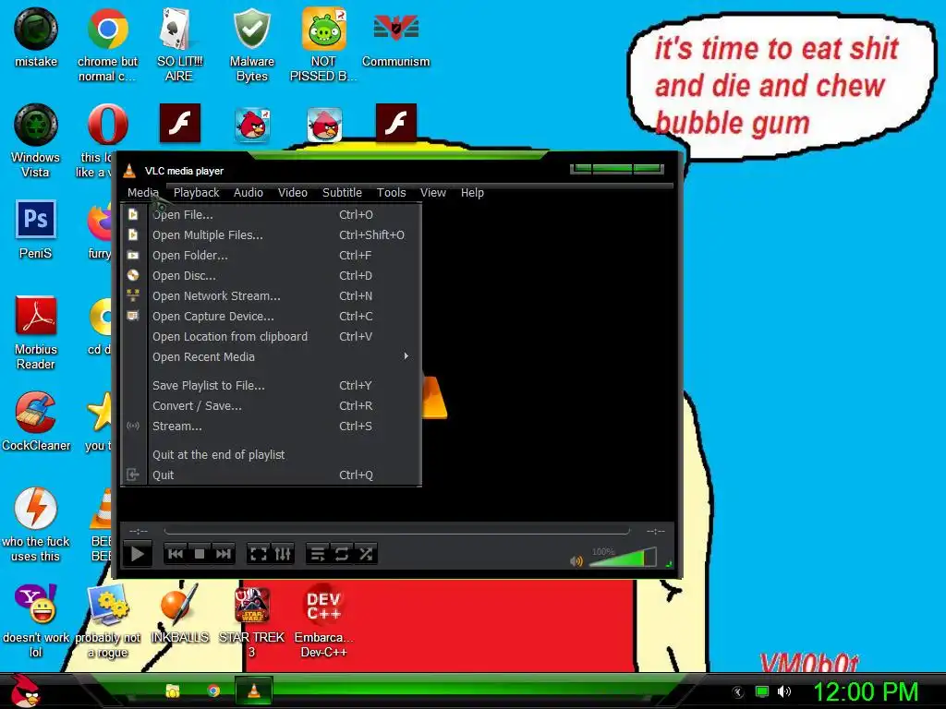Select Convert / Save... entry

point(271,406)
